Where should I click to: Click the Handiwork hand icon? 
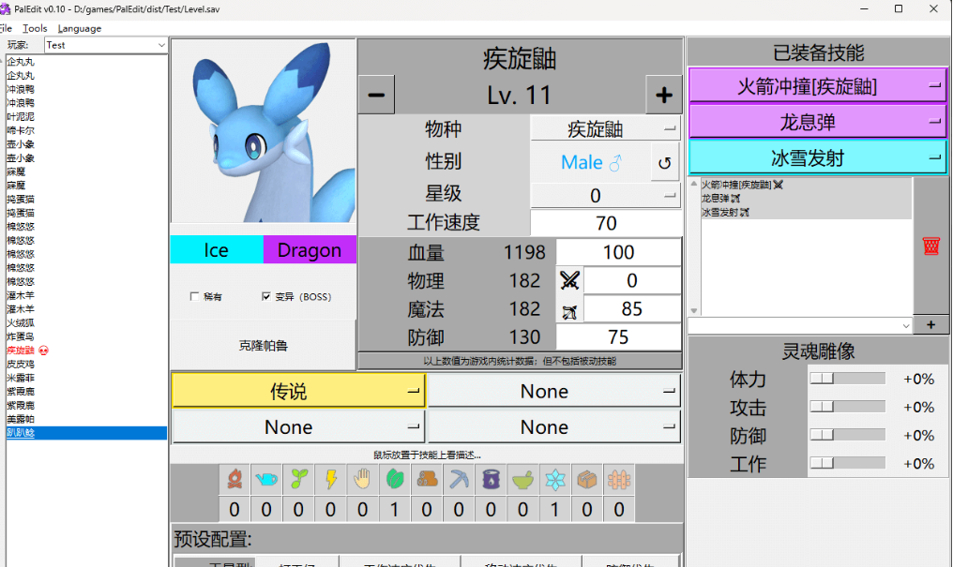362,480
